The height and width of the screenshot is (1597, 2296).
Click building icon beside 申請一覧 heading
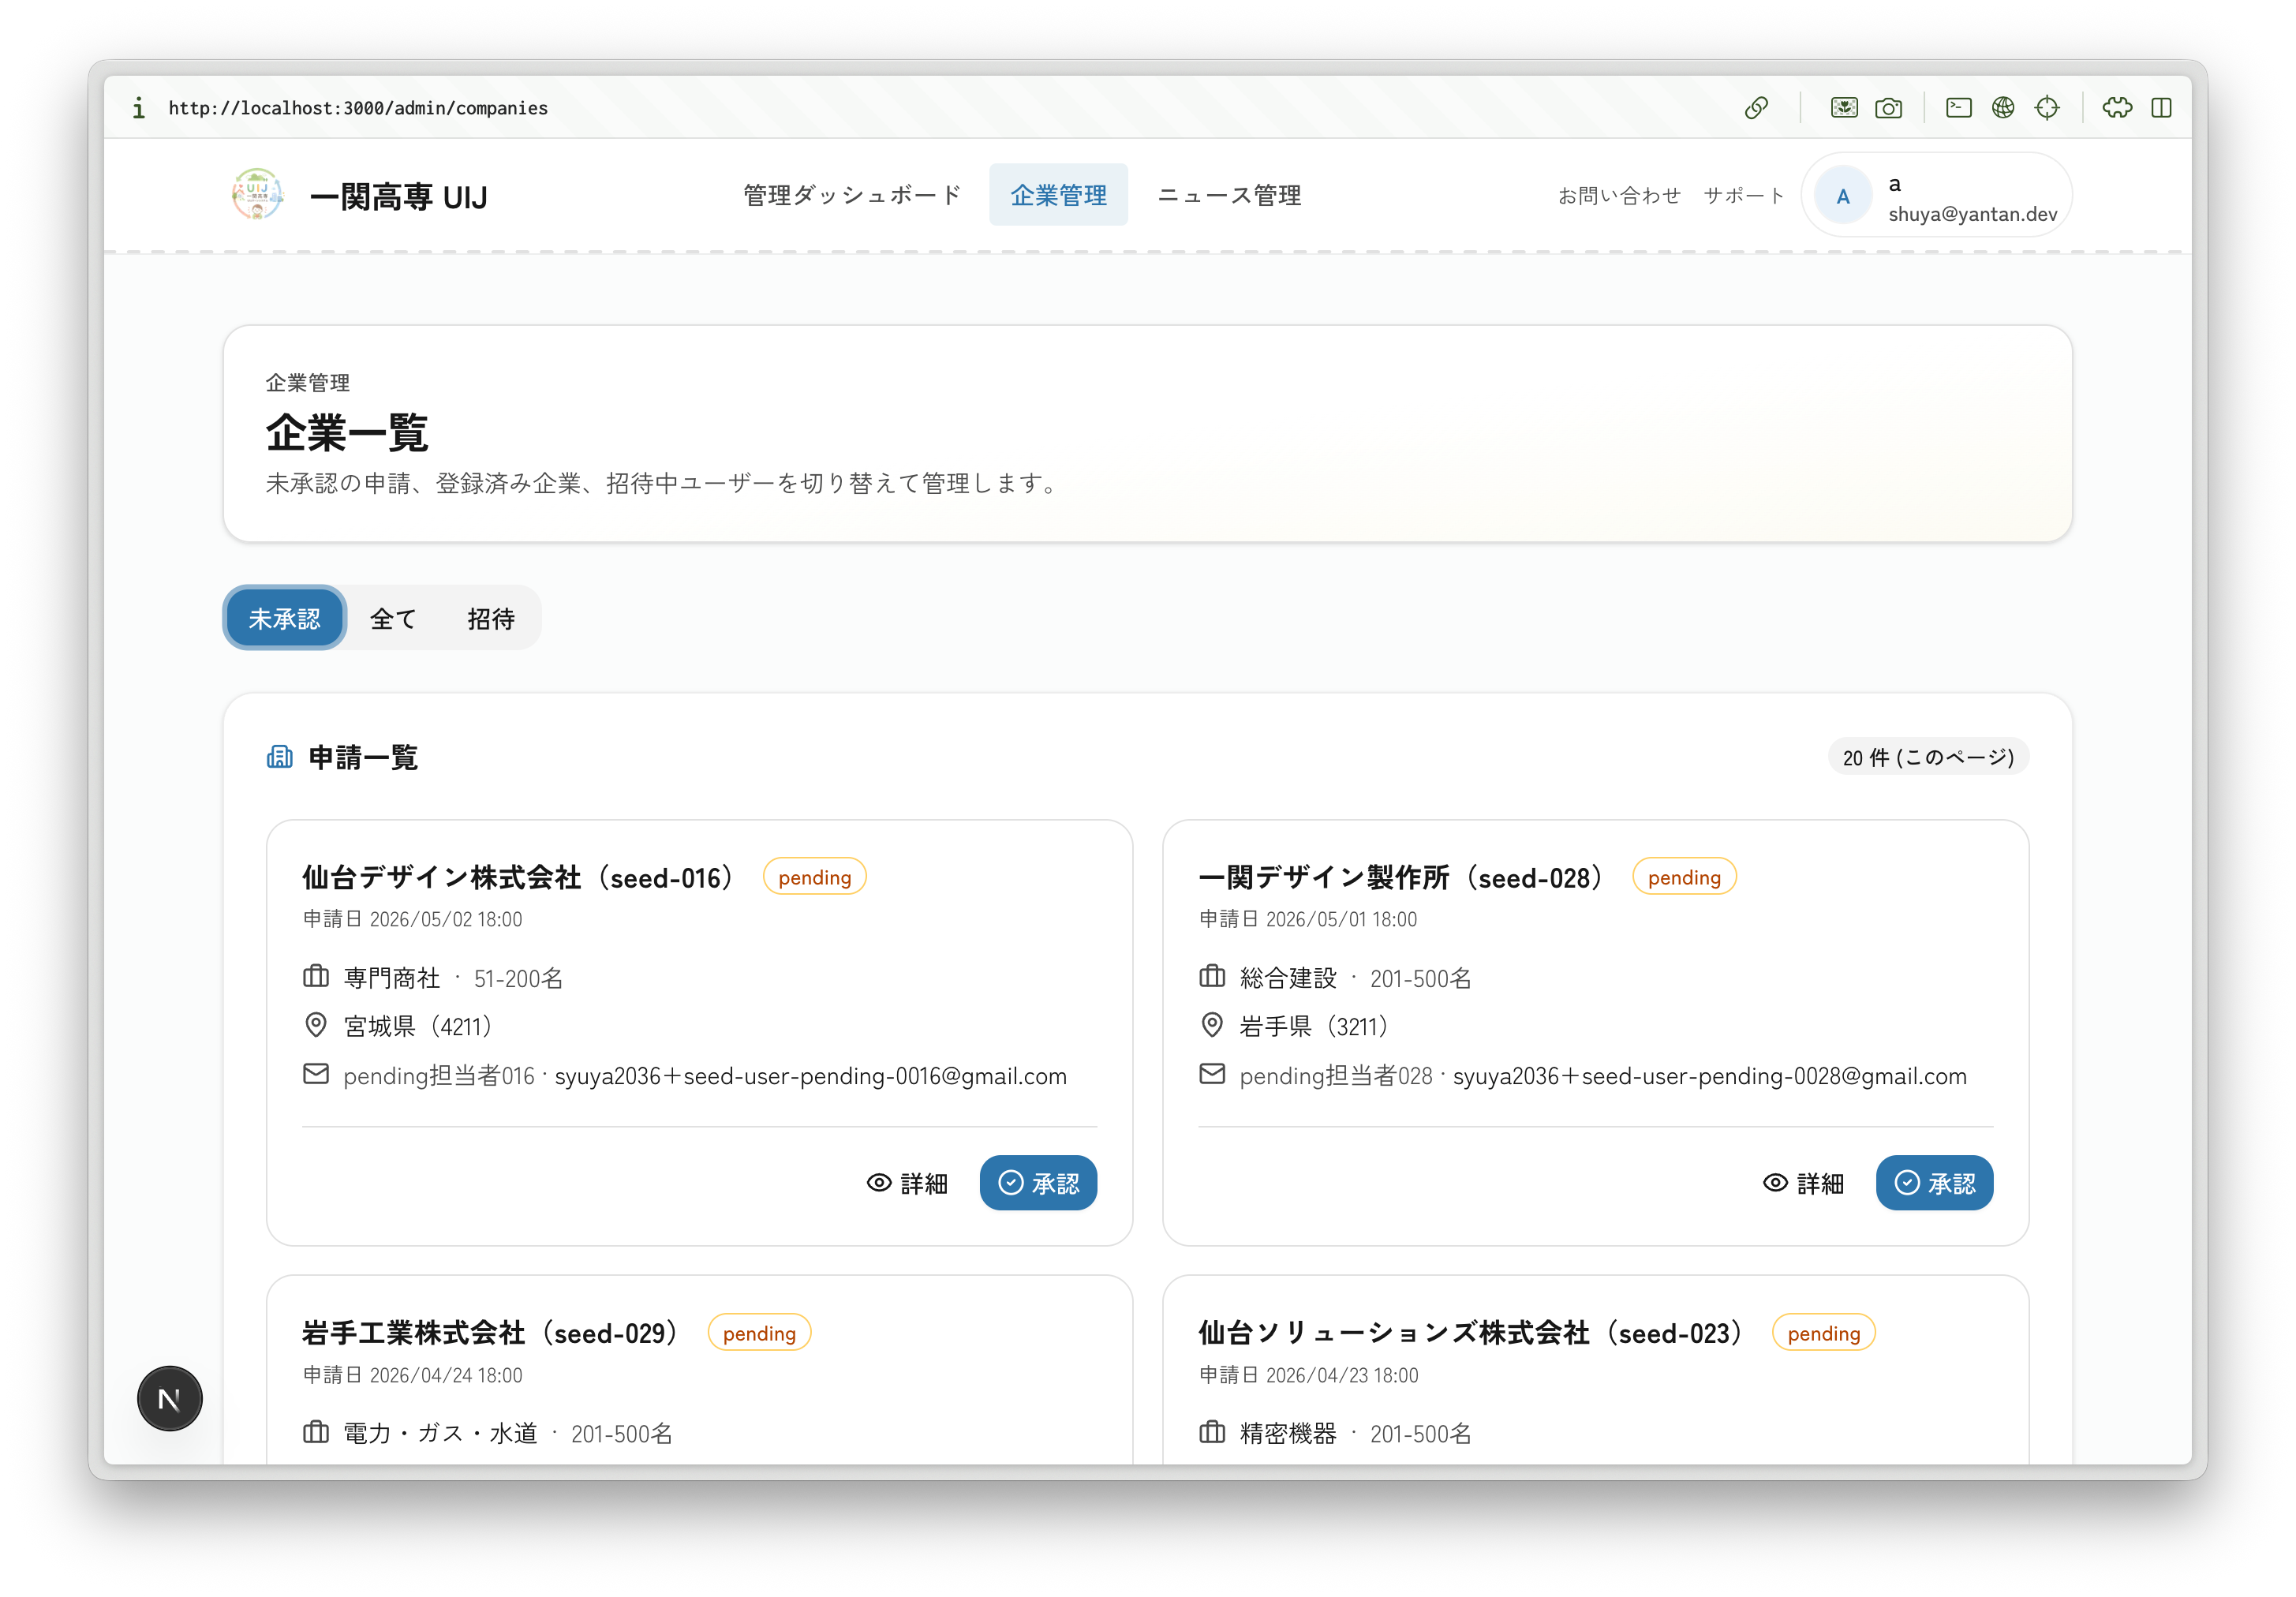[280, 757]
